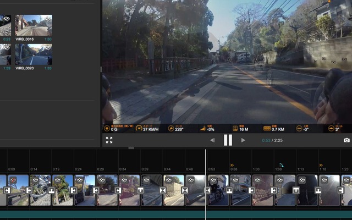This screenshot has height=220, width=352.
Task: Open the VIRB_0020 clip thumbnail
Action: point(34,54)
